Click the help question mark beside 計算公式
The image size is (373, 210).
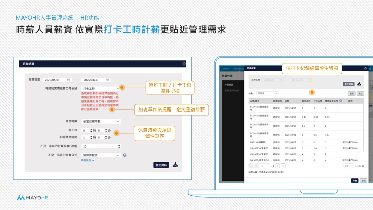pyautogui.click(x=125, y=155)
